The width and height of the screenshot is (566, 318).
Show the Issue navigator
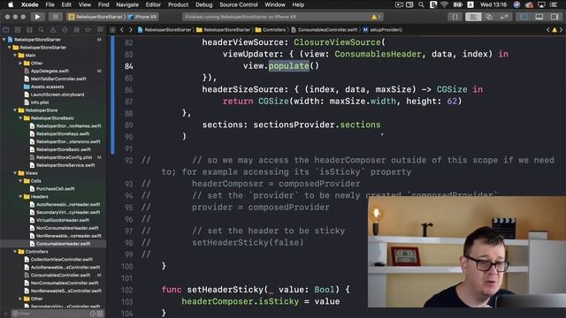click(x=53, y=30)
